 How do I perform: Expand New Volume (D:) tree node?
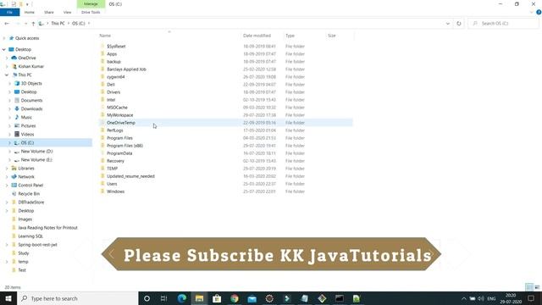[x=9, y=152]
